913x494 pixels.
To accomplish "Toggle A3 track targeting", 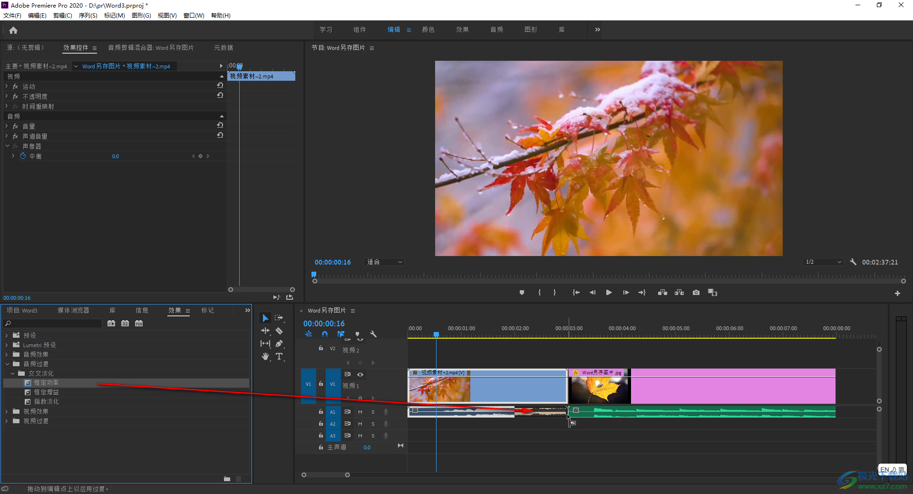I will point(333,436).
